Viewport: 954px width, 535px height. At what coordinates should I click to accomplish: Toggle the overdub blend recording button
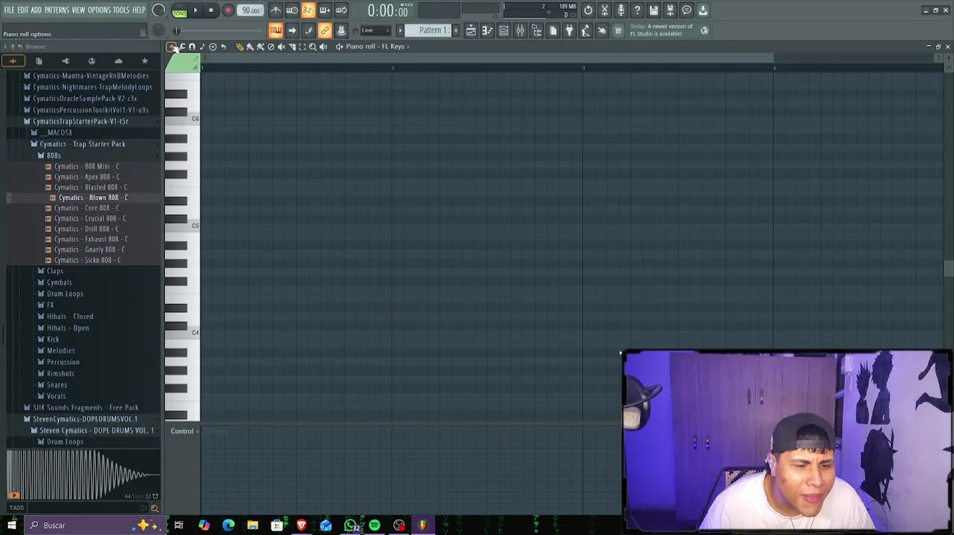[325, 10]
